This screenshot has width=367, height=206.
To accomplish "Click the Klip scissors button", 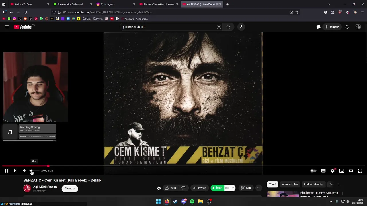I will pyautogui.click(x=246, y=188).
